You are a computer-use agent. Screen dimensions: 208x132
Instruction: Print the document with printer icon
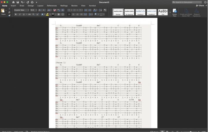(32, 2)
